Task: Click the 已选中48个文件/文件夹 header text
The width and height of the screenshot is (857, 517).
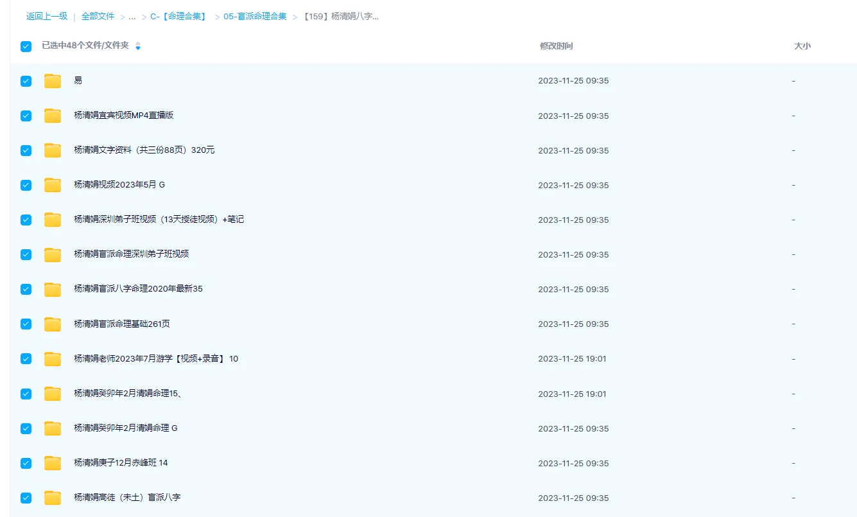Action: (85, 46)
